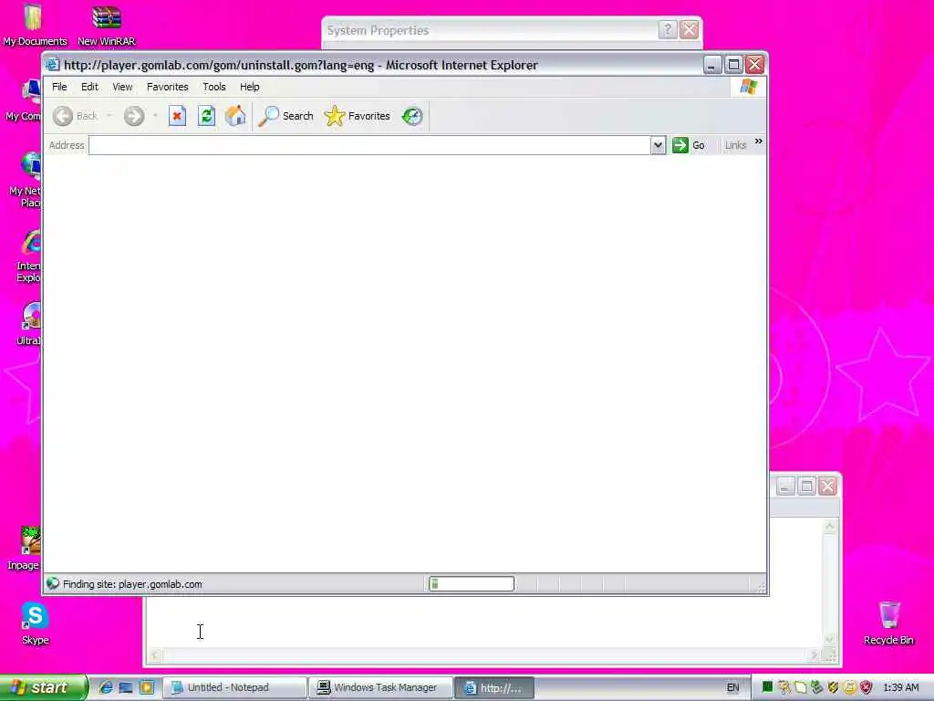This screenshot has height=701, width=934.
Task: Click the Forward arrow button
Action: pos(134,116)
